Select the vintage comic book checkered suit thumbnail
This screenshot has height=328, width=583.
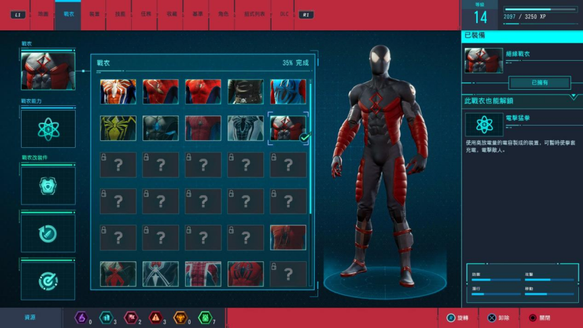point(203,274)
